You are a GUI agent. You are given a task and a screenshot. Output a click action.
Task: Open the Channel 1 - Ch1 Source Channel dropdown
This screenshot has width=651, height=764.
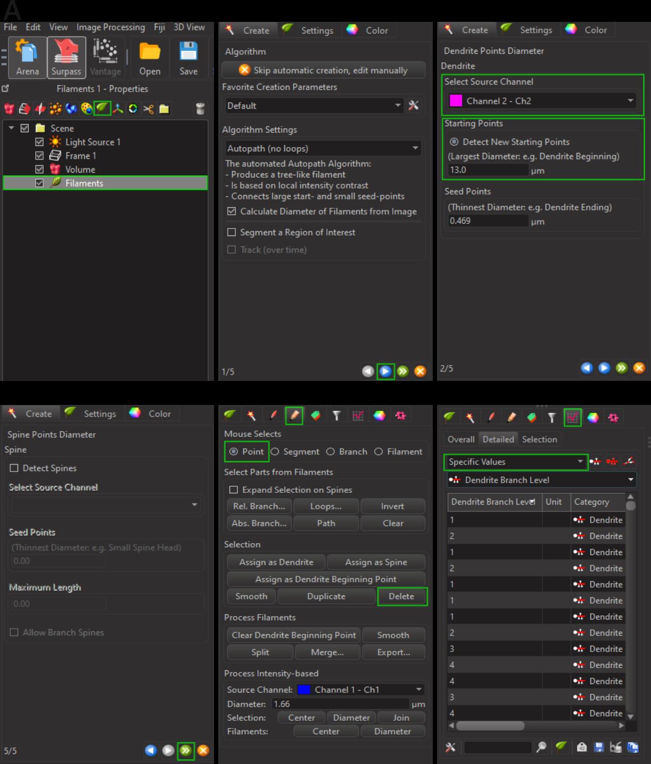pos(360,689)
